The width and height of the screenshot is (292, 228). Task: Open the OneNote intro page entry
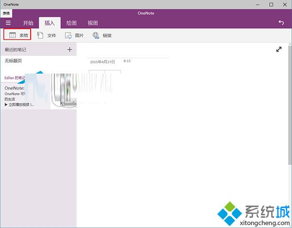(x=38, y=95)
